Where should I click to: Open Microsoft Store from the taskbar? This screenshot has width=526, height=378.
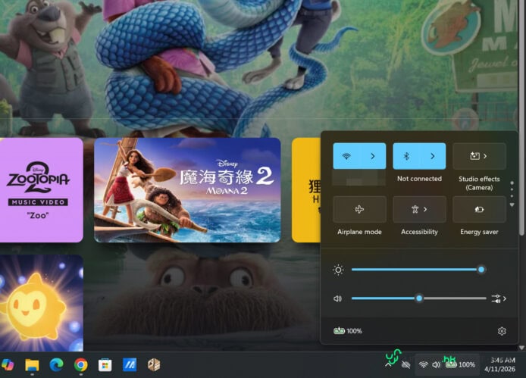tap(105, 364)
